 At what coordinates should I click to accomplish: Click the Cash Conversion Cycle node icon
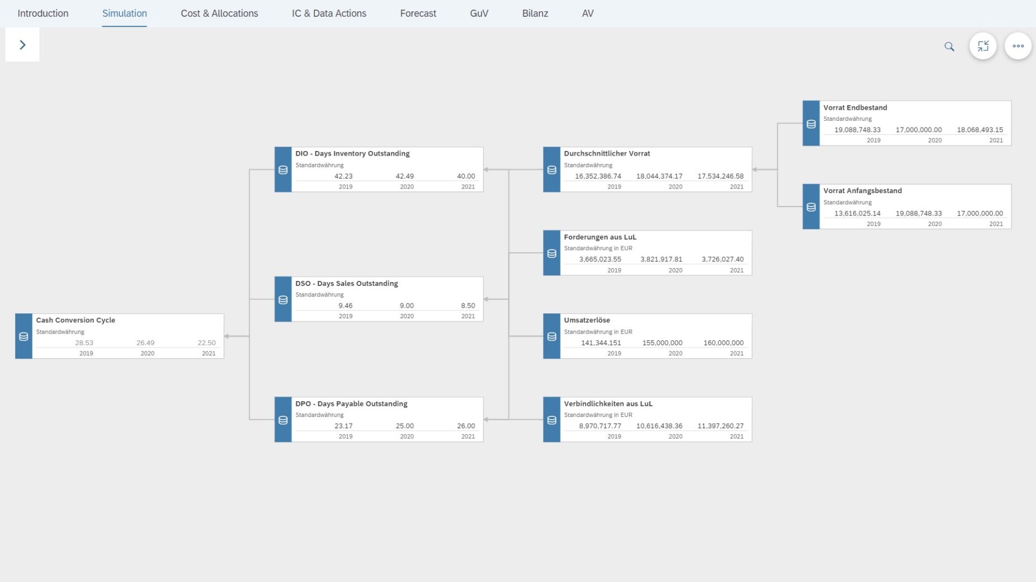pyautogui.click(x=24, y=336)
